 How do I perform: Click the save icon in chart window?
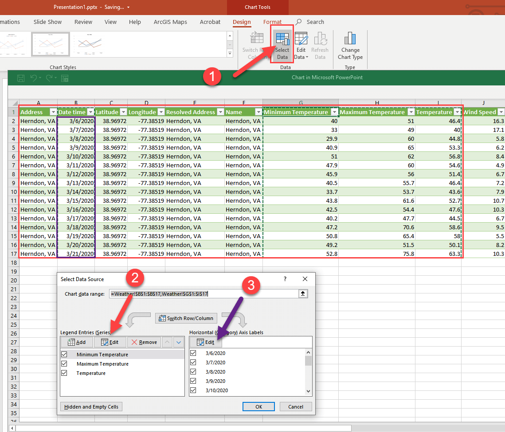20,78
